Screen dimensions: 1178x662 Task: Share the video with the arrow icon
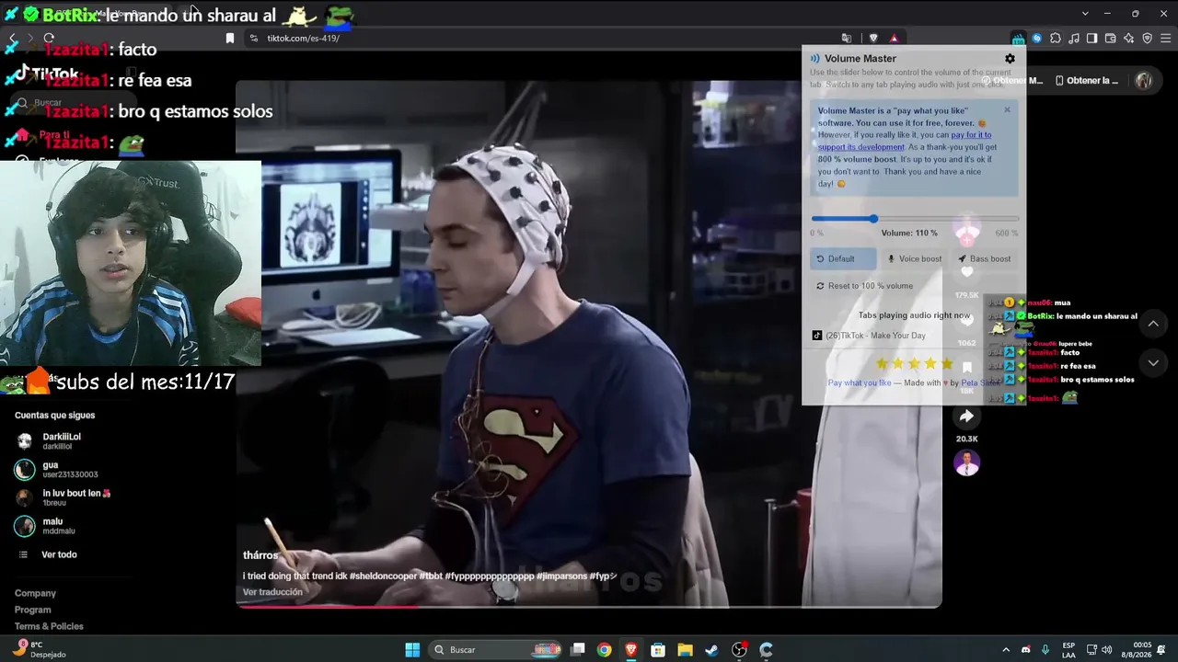(x=966, y=417)
